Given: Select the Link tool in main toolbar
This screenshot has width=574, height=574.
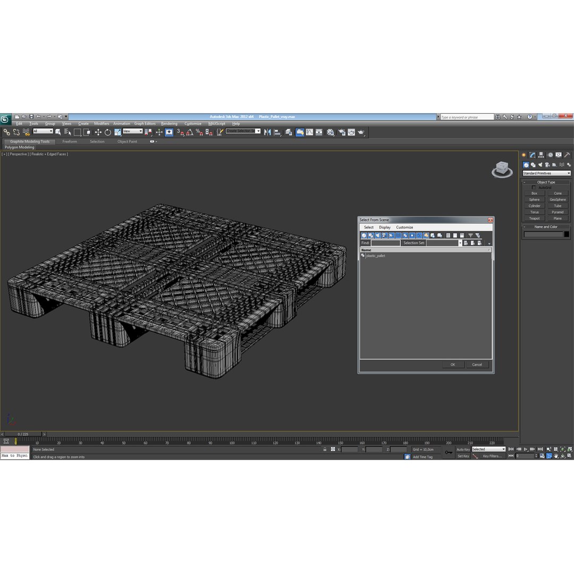Looking at the screenshot, I should coord(6,132).
